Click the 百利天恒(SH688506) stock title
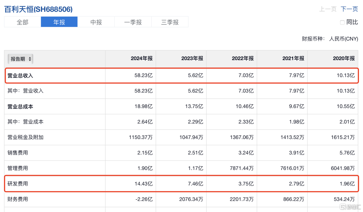 pyautogui.click(x=38, y=9)
